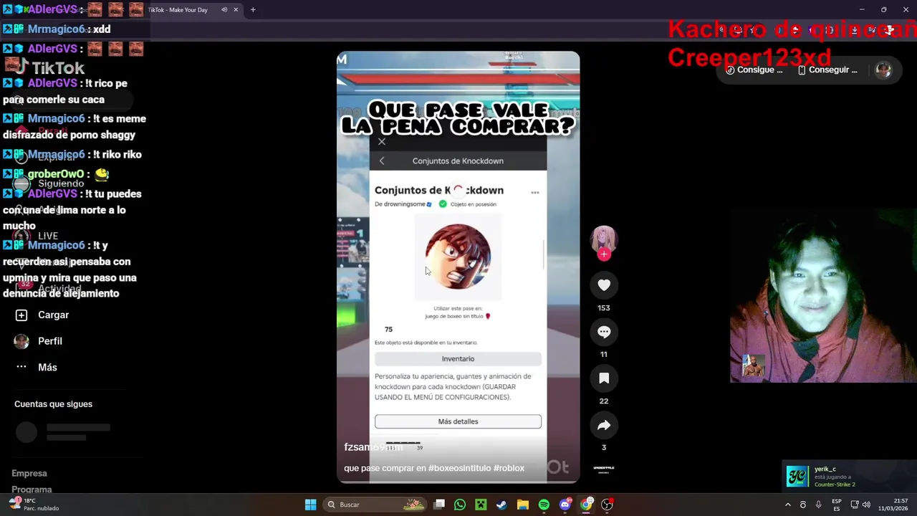Open the Empresa footer link

[x=29, y=473]
